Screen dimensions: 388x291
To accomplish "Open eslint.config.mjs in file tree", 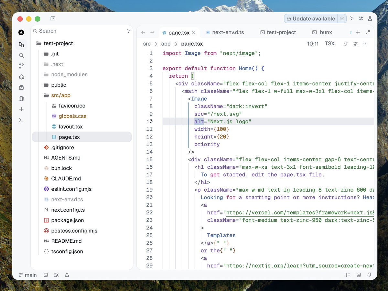I will pos(82,189).
